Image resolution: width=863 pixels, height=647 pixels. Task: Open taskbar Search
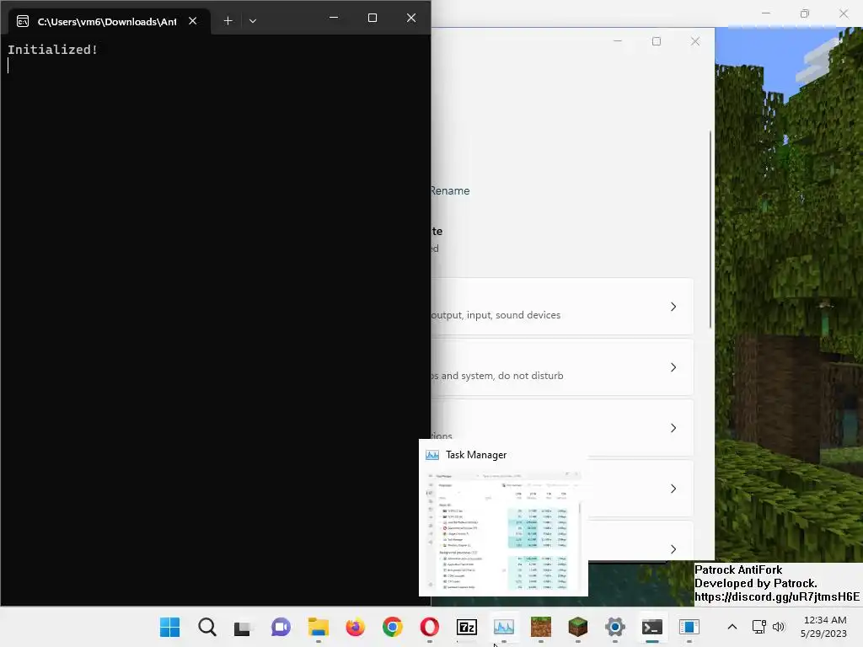pos(207,627)
